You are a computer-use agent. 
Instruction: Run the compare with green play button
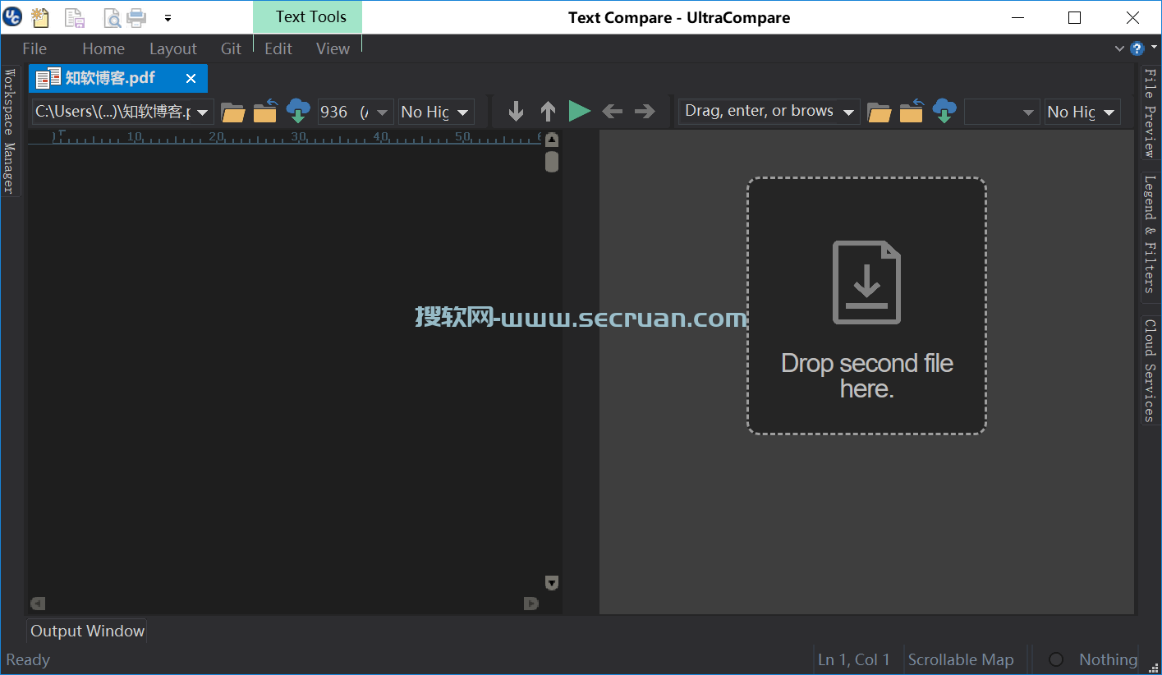(580, 111)
